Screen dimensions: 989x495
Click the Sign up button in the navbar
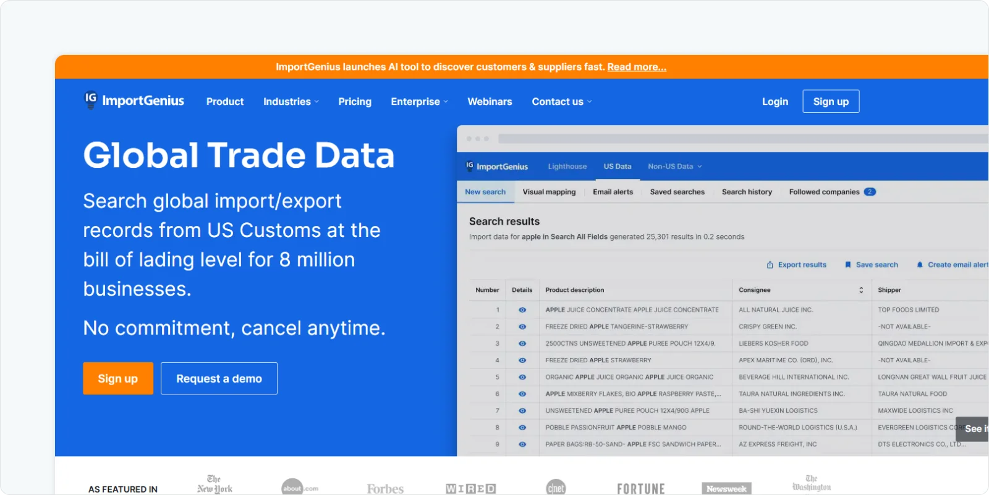[x=831, y=102]
